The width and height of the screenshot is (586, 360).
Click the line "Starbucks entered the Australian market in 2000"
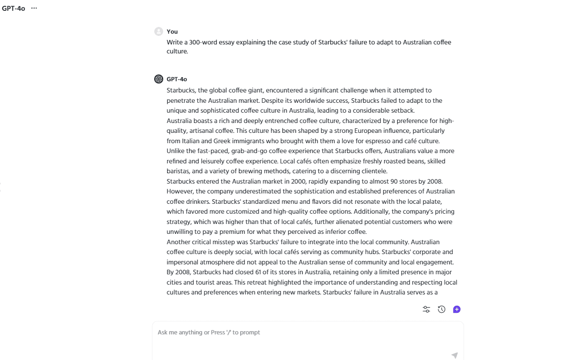[x=304, y=181]
